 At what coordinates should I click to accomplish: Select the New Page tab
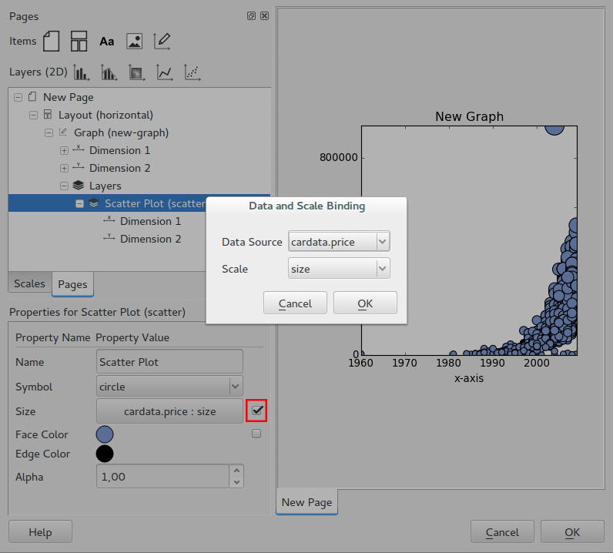306,502
